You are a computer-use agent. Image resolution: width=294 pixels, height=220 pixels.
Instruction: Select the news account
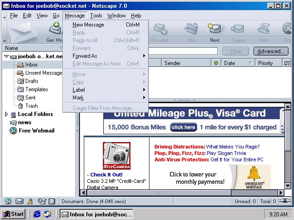pyautogui.click(x=21, y=122)
